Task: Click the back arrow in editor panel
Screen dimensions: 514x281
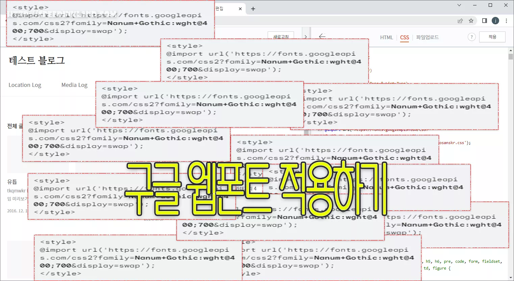Action: tap(322, 36)
